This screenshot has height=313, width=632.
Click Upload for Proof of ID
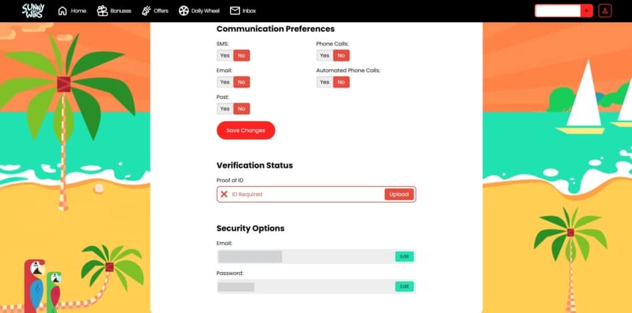point(399,194)
